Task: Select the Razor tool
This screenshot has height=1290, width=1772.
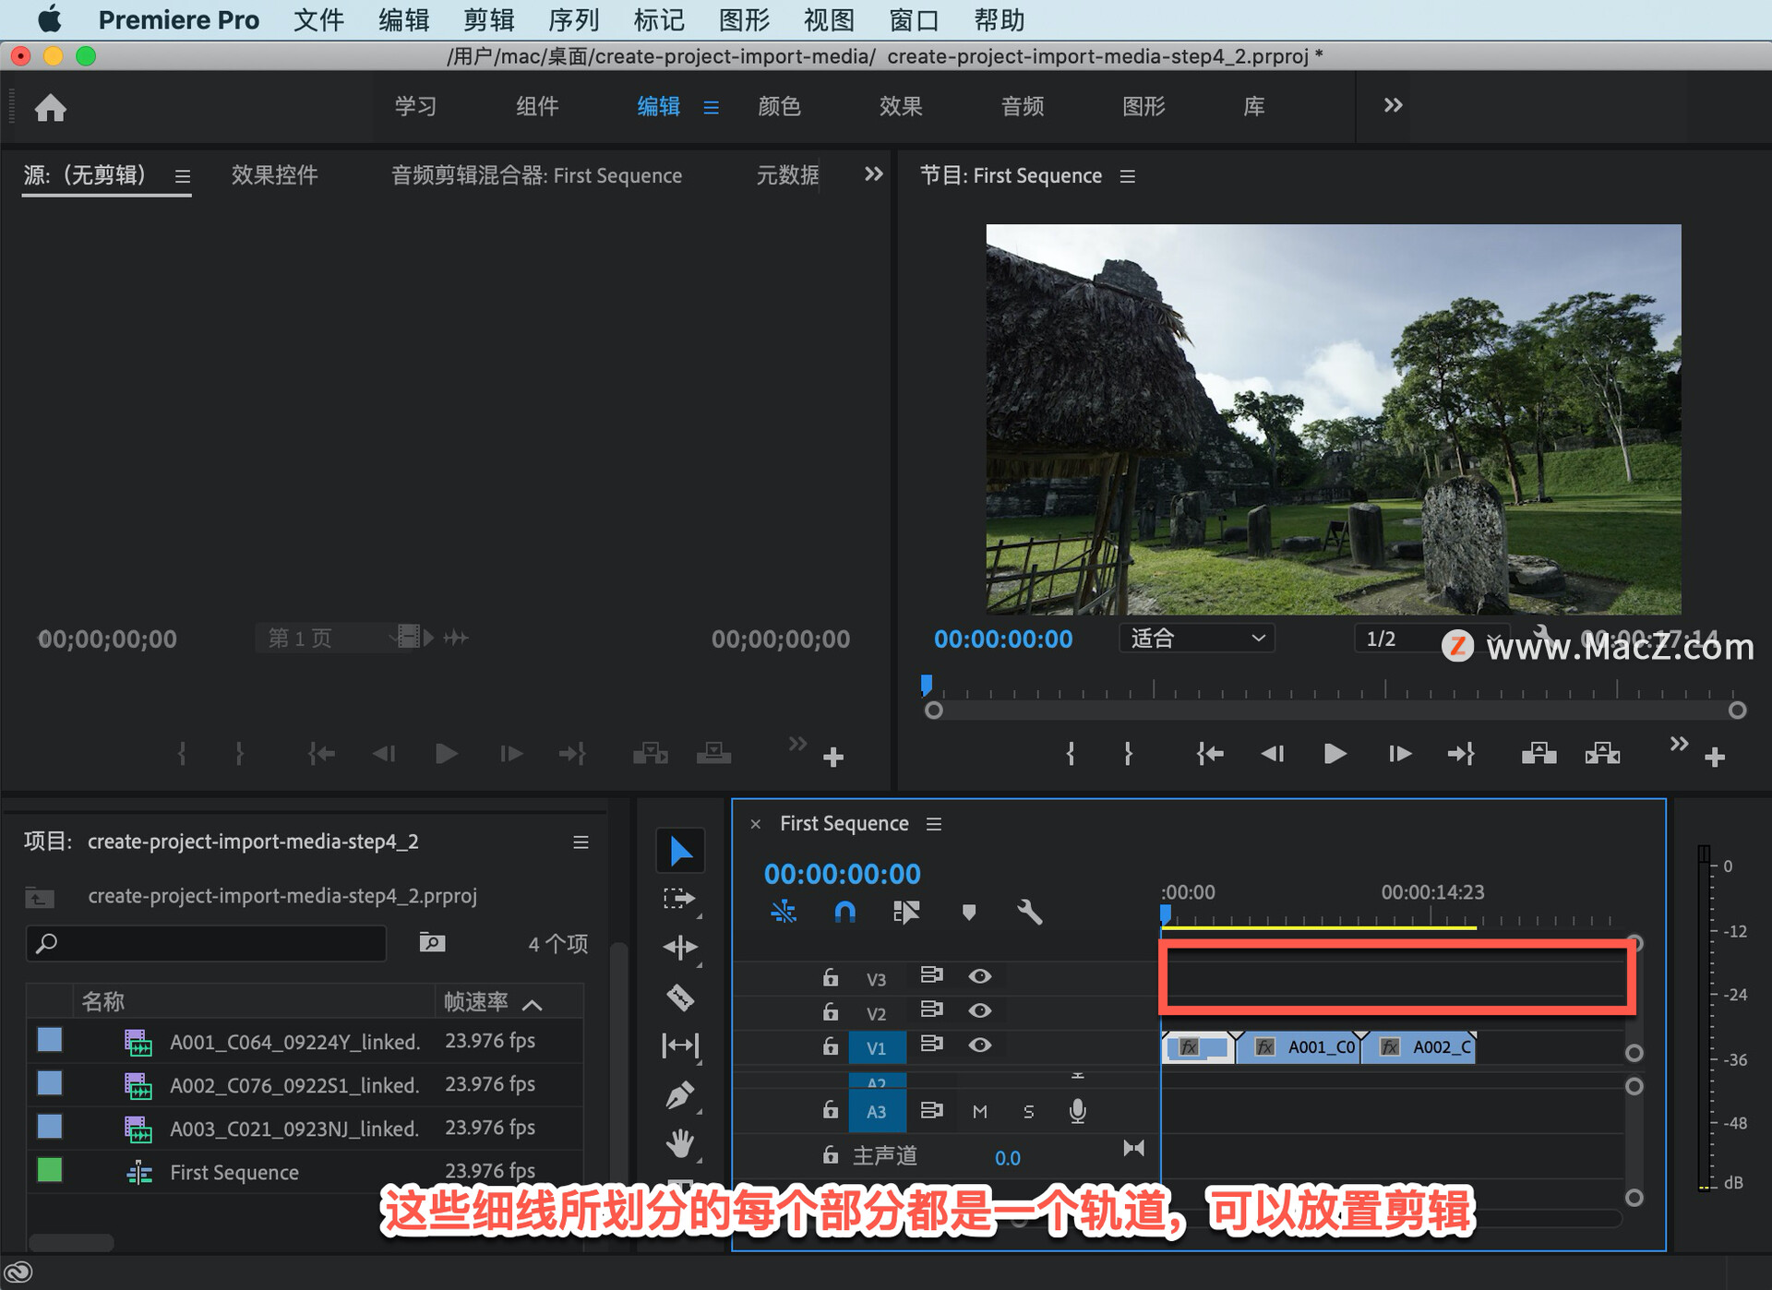Action: (x=680, y=997)
